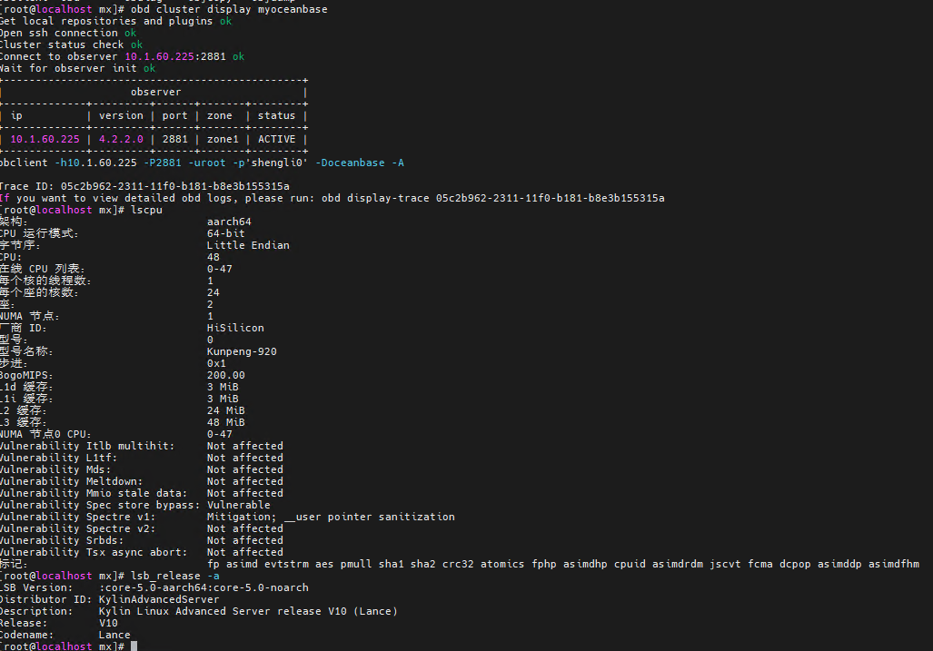This screenshot has height=651, width=933.
Task: Select the '64-bit' CPU mode value
Action: coord(226,233)
